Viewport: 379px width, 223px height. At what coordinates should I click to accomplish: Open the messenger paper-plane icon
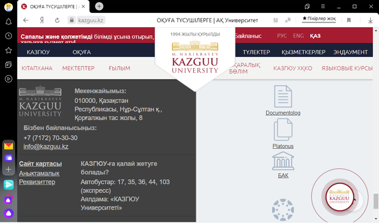click(x=9, y=185)
